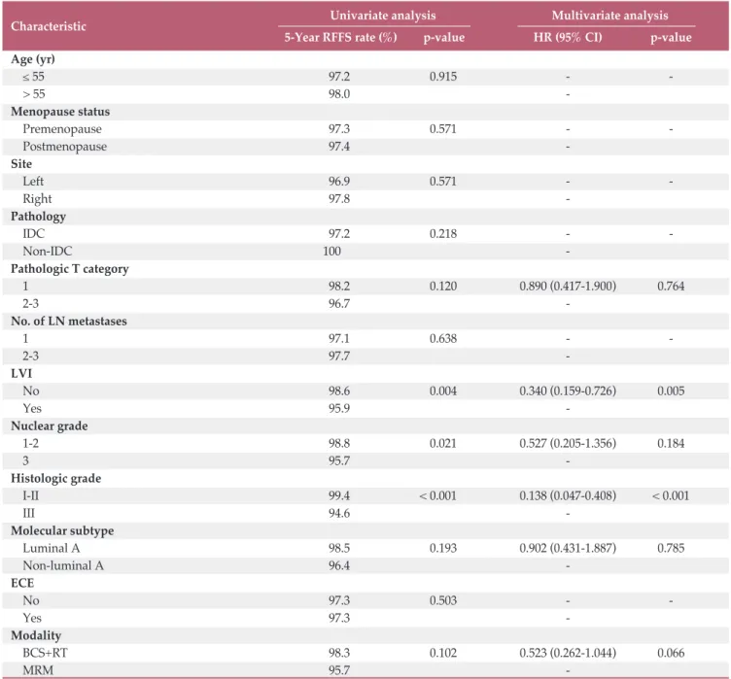
Task: Click the ECE section heading
Action: (22, 583)
